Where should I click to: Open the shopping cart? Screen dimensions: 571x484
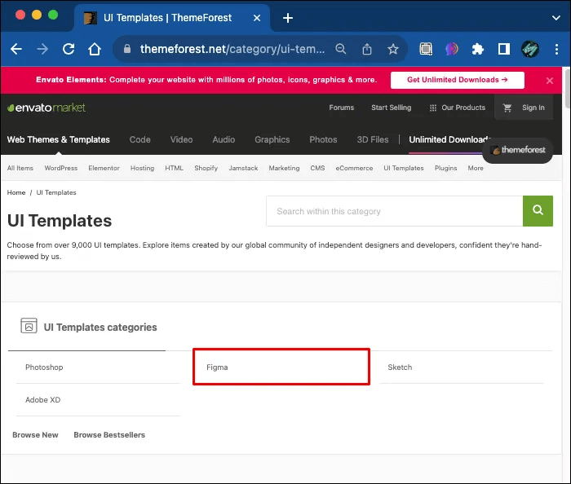pyautogui.click(x=507, y=108)
